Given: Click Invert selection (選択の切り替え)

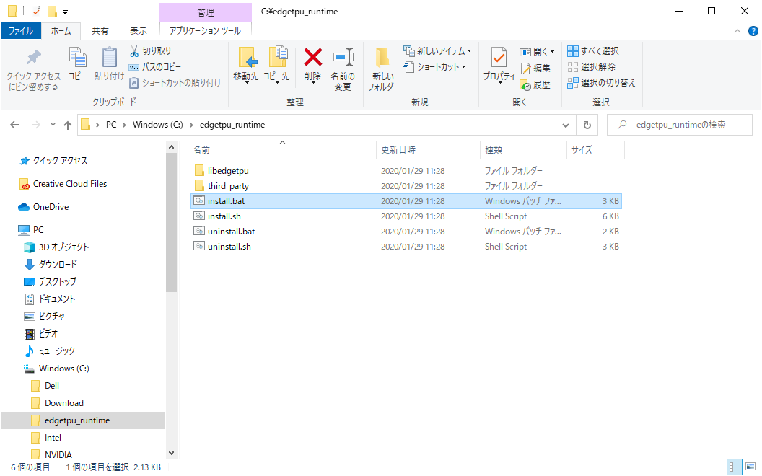Looking at the screenshot, I should (601, 83).
